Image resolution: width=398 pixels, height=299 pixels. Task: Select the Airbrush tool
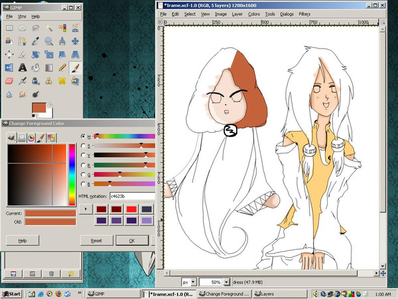(x=23, y=81)
